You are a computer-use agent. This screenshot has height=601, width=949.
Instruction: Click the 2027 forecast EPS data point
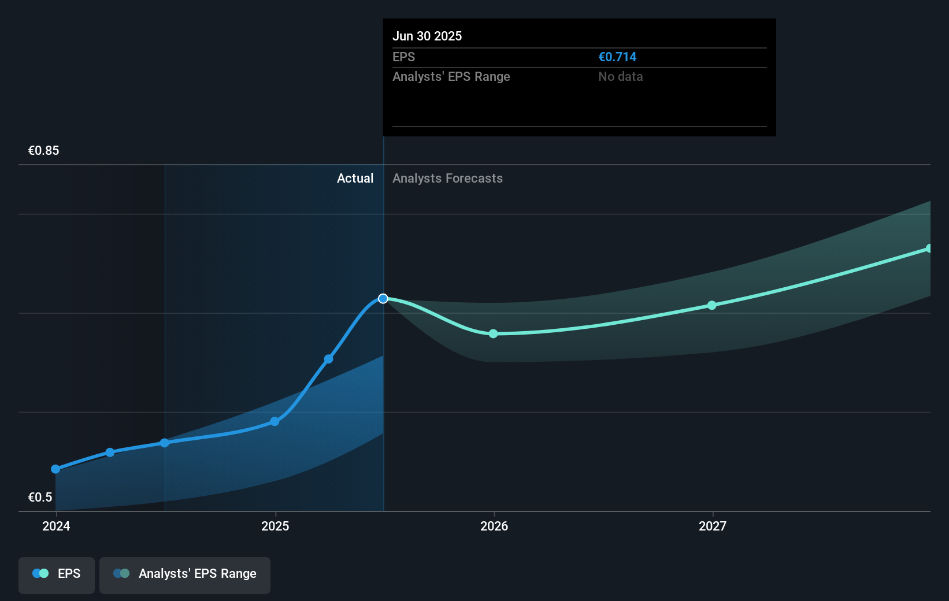pyautogui.click(x=712, y=305)
